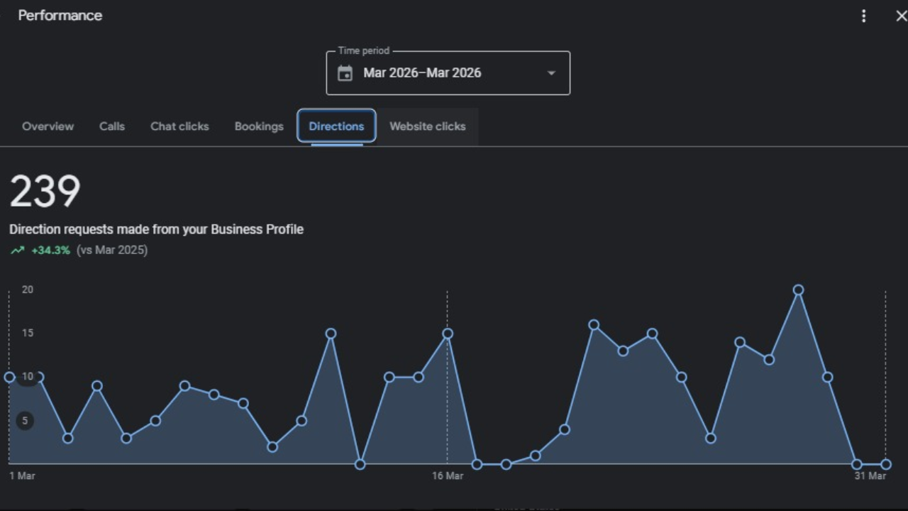The image size is (908, 511).
Task: Click the green upward trend arrow icon
Action: point(17,251)
